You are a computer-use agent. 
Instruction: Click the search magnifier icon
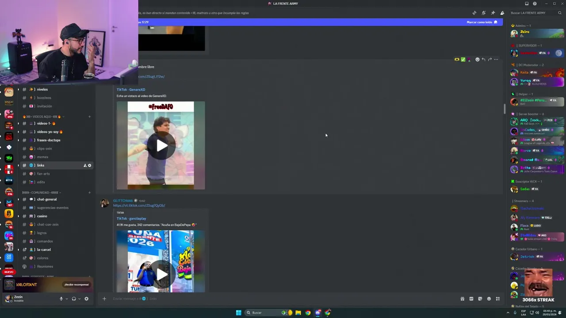[x=560, y=13]
